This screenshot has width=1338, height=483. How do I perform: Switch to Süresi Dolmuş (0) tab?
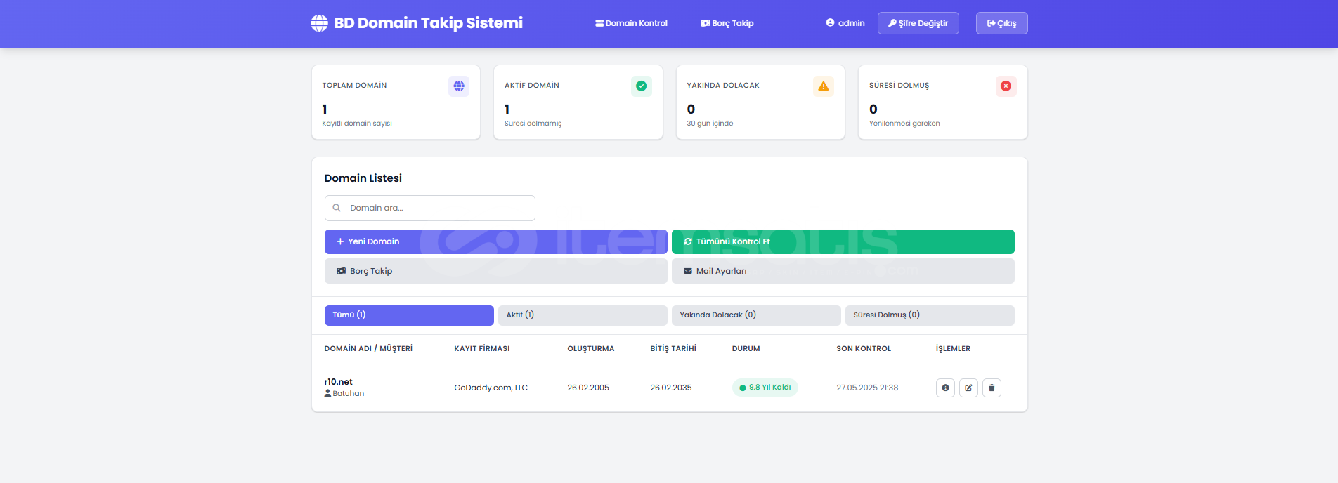(930, 315)
